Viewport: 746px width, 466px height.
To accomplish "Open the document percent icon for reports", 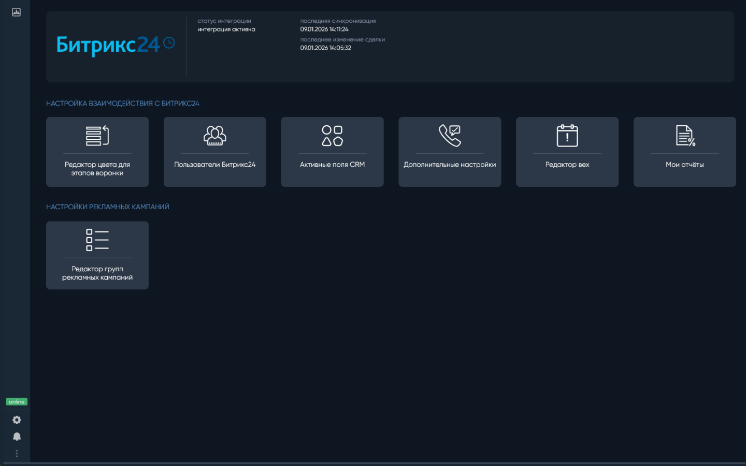I will pos(685,136).
